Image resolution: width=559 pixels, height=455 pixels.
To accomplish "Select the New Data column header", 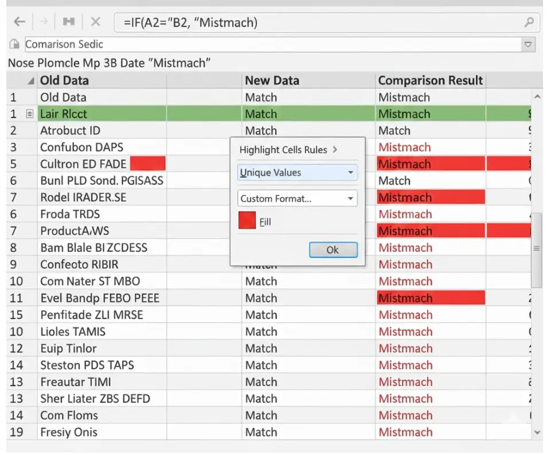I will (272, 81).
